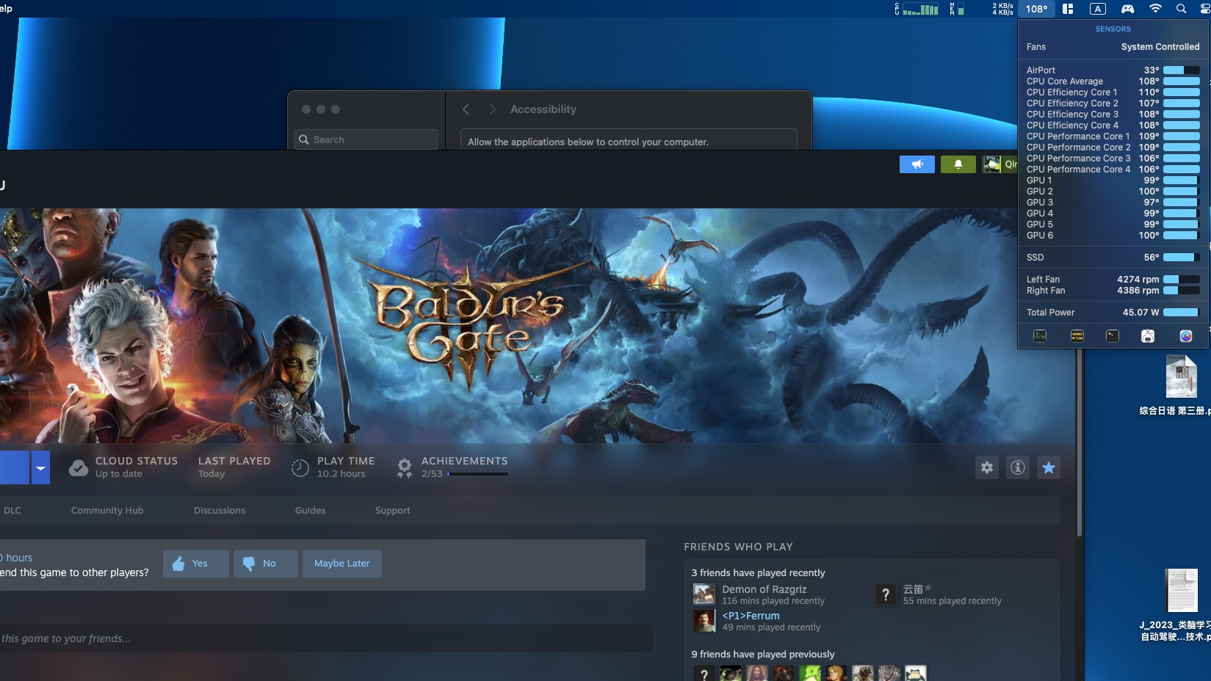Open the <P1>Ferrum friend profile link
Image resolution: width=1211 pixels, height=681 pixels.
[x=751, y=616]
